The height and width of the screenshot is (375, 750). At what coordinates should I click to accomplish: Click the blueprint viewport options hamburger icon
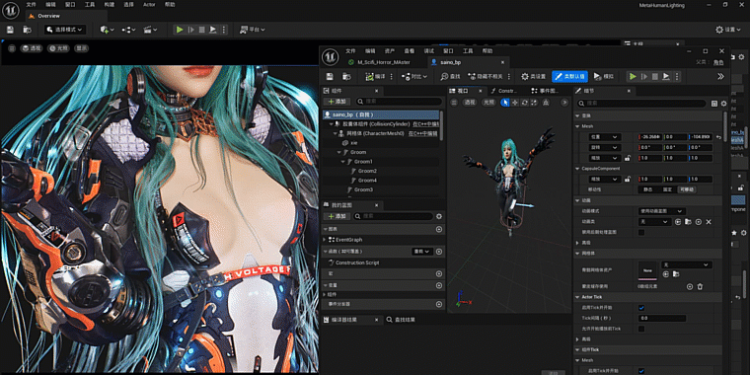tap(454, 103)
